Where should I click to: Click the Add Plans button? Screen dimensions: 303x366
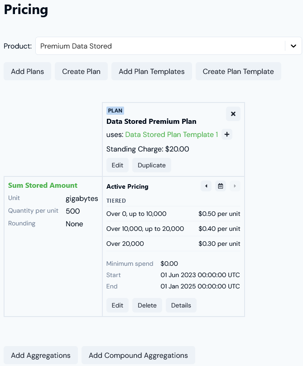(x=27, y=71)
